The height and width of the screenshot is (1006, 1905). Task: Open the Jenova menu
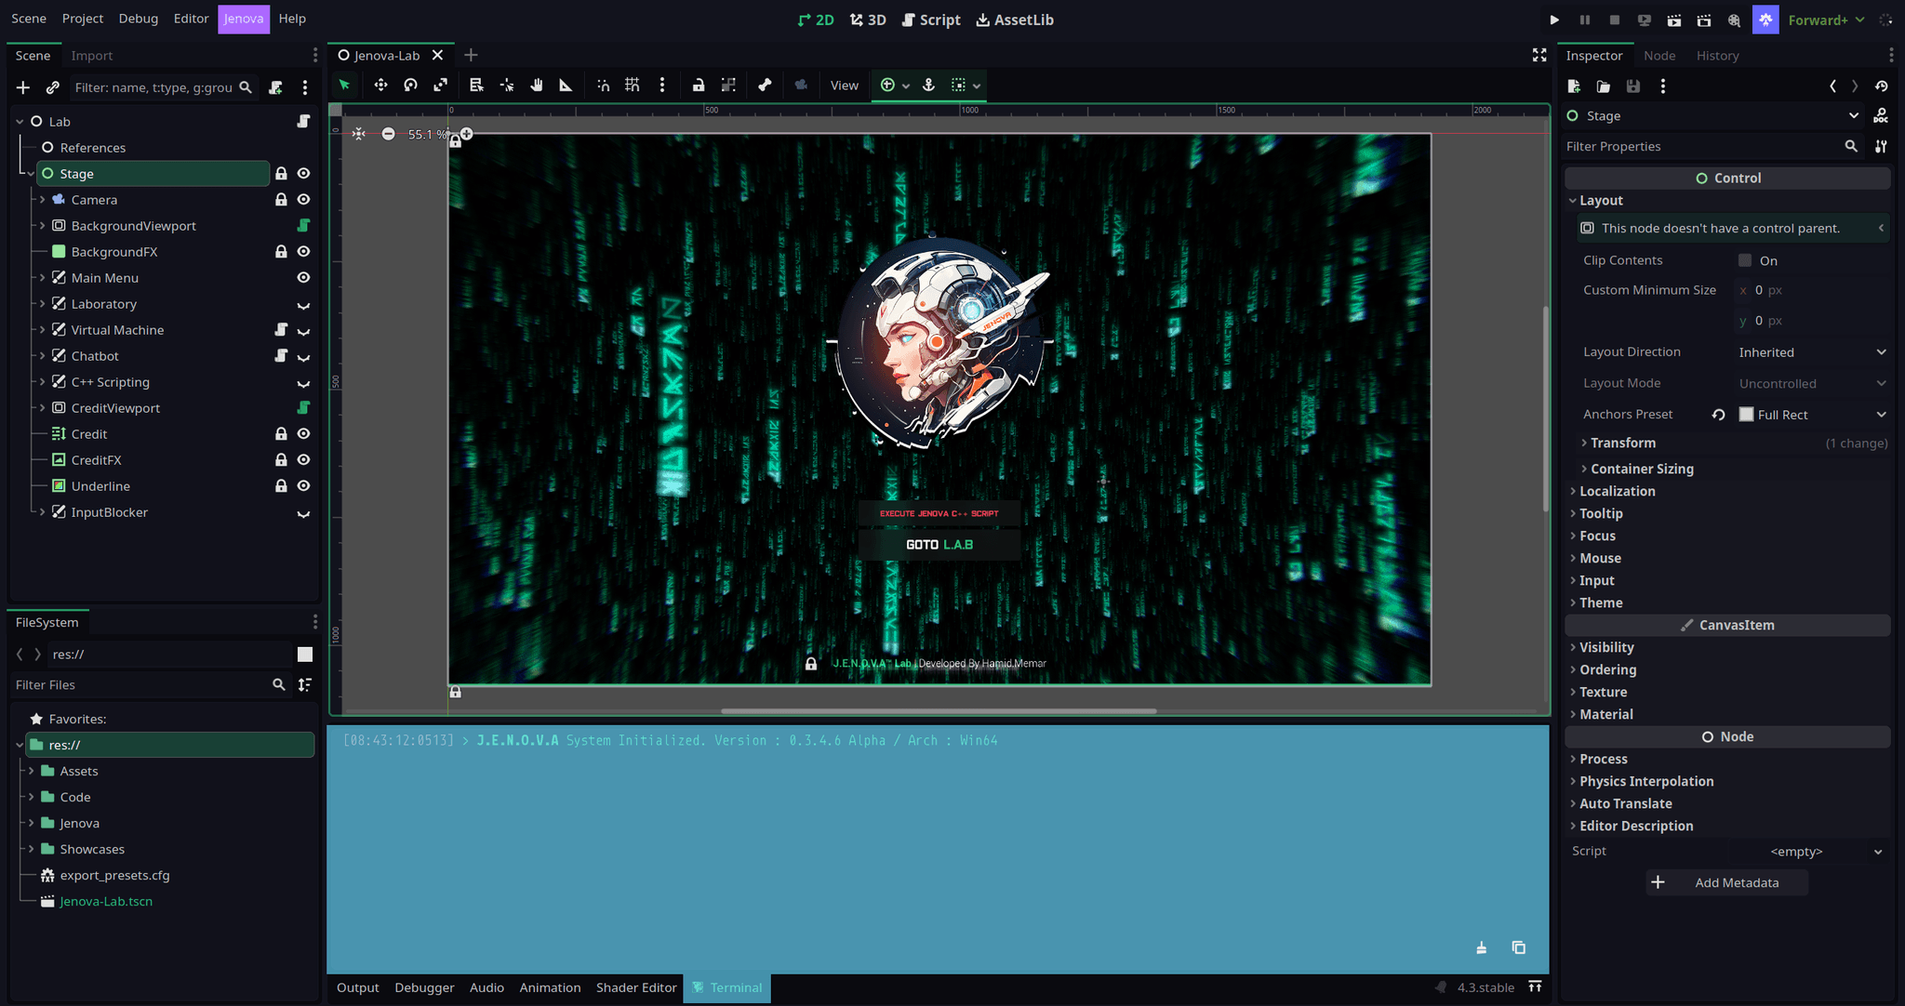(244, 19)
